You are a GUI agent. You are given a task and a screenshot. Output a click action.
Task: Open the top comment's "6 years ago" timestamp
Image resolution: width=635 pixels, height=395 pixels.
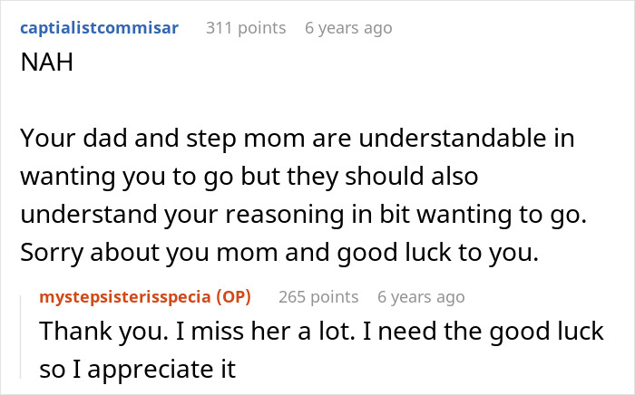pyautogui.click(x=348, y=28)
